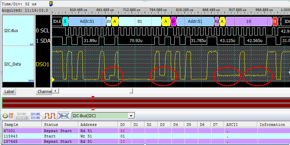The width and height of the screenshot is (290, 145).
Task: Click the Label button
Action: (9, 92)
